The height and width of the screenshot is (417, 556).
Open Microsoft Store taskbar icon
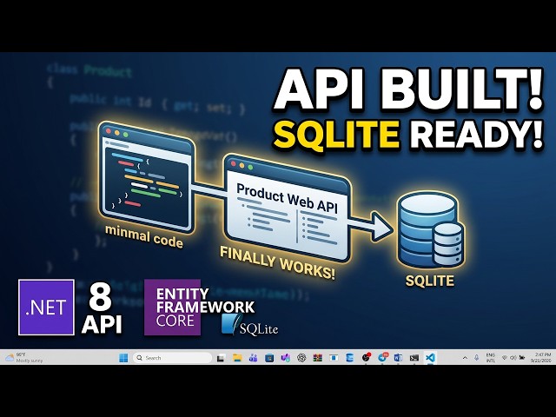coord(269,358)
